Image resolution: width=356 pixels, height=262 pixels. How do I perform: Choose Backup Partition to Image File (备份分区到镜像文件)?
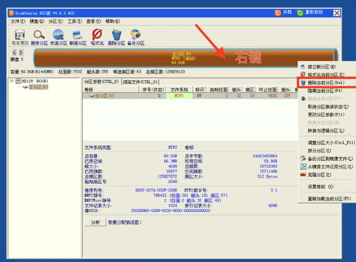[327, 159]
